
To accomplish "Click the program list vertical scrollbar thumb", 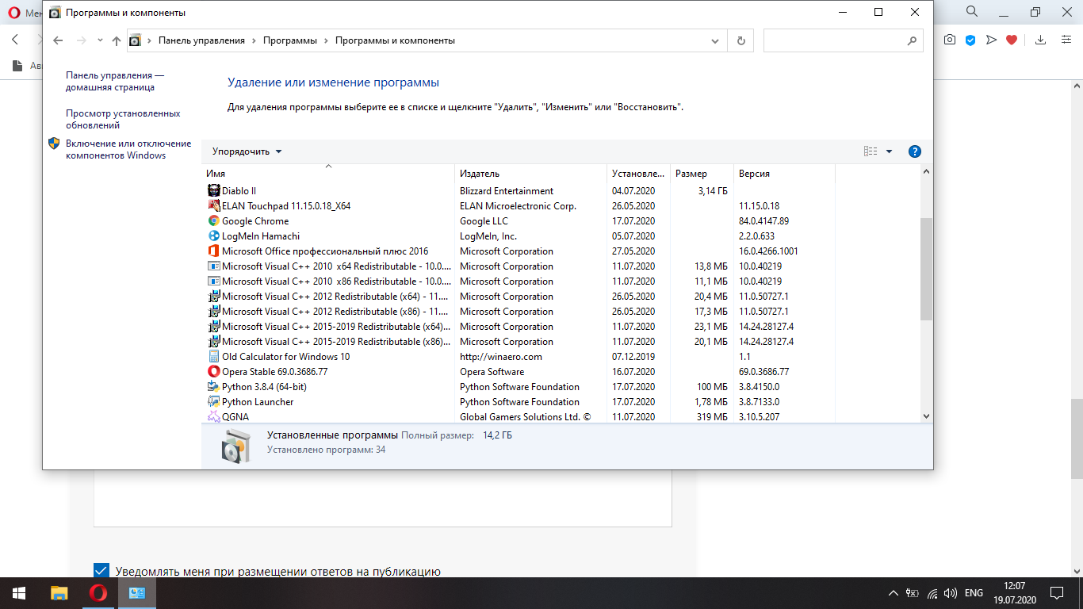I will [926, 269].
